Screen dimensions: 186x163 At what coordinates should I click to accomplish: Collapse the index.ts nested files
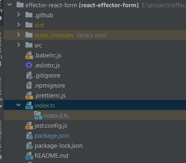click(18, 105)
